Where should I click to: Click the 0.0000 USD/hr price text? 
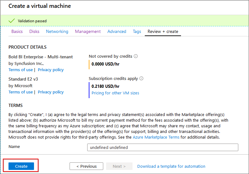[x=105, y=64]
